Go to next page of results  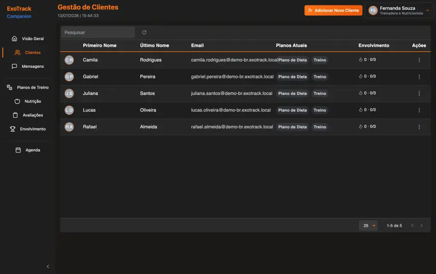click(x=421, y=226)
